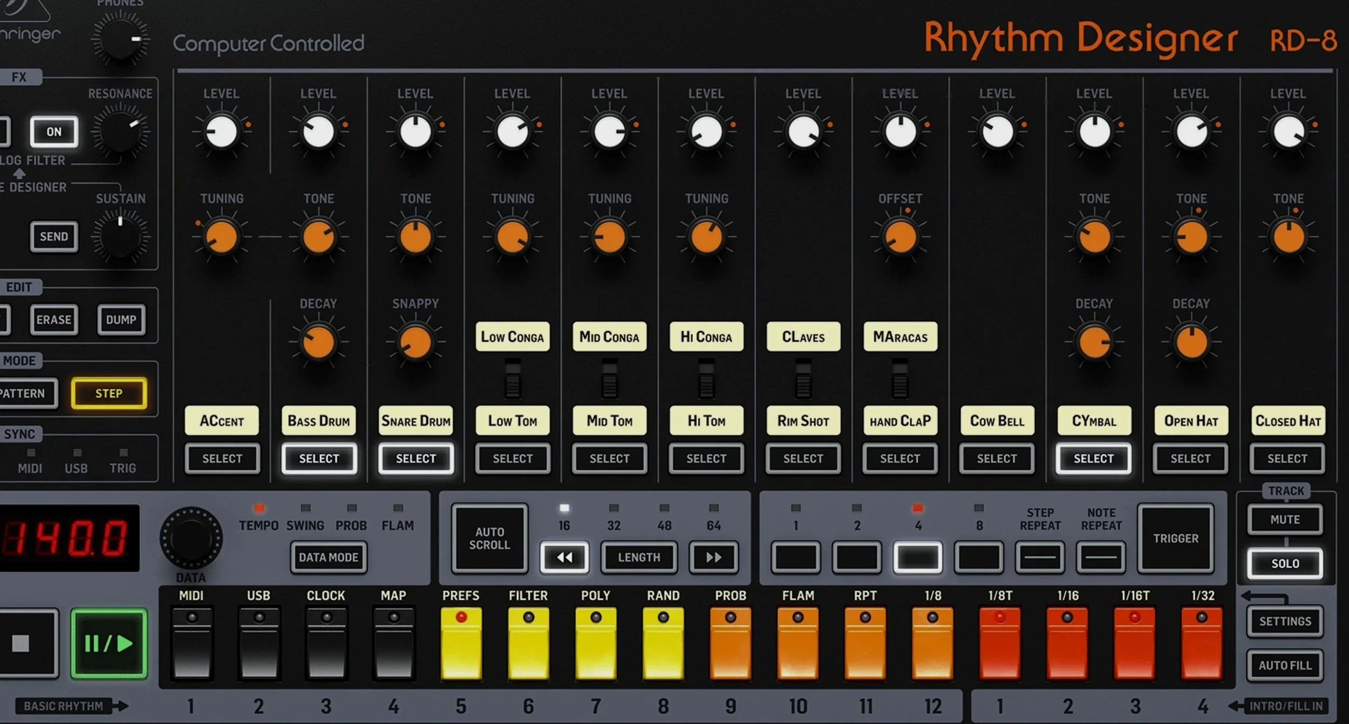The width and height of the screenshot is (1349, 724).
Task: Turn on the analog filter ON button
Action: 53,131
